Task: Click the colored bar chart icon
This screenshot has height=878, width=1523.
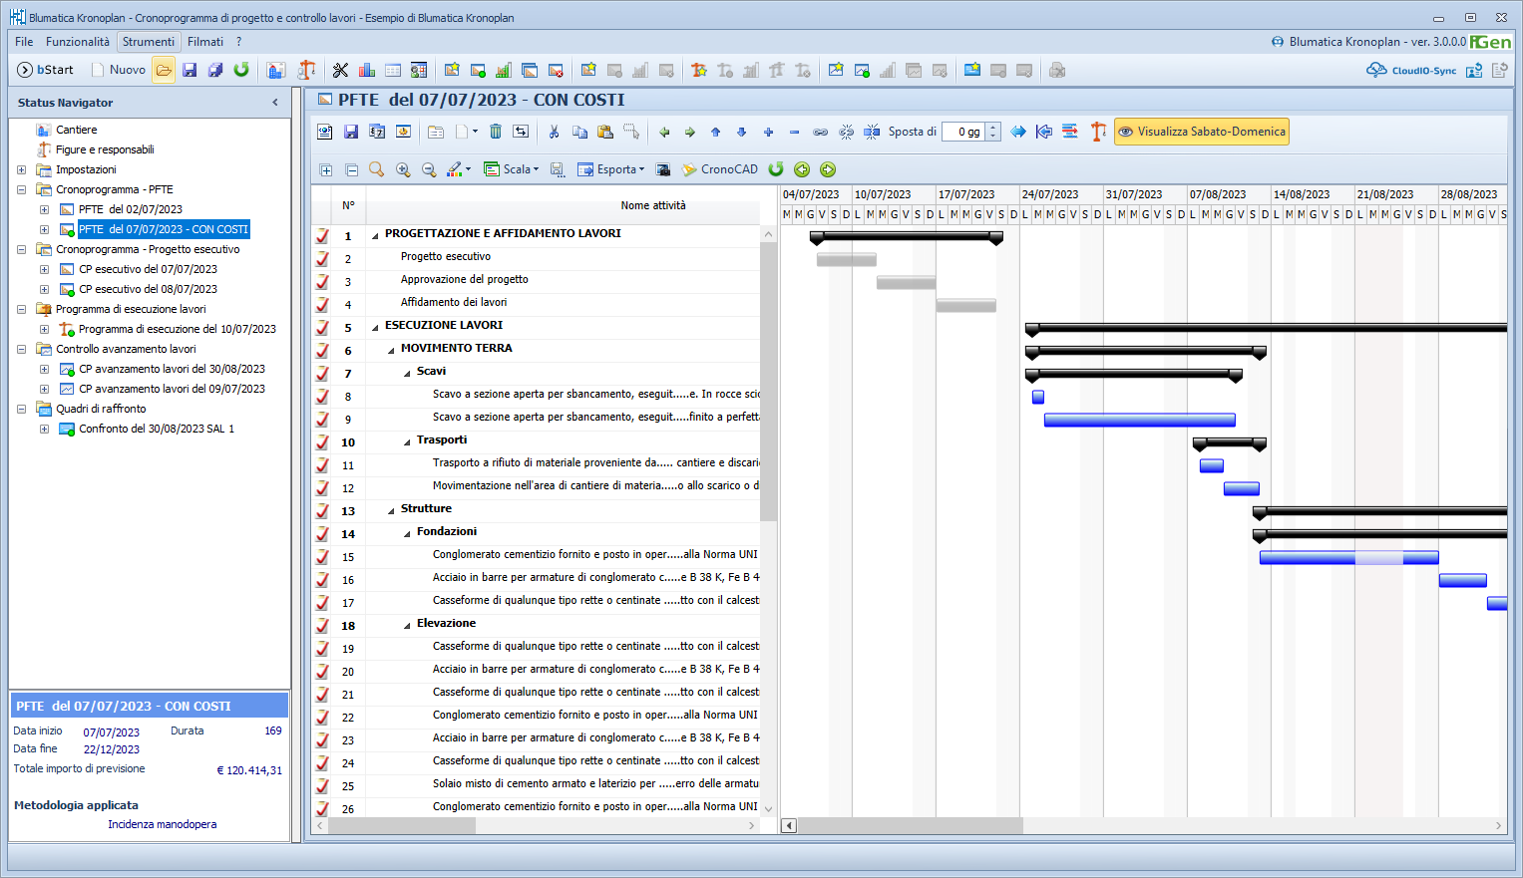Action: (x=367, y=70)
